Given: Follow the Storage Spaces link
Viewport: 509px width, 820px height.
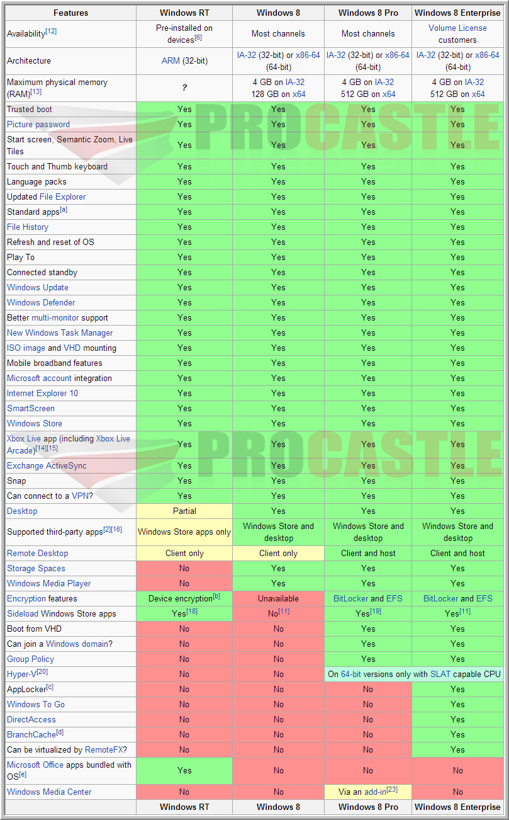Looking at the screenshot, I should 36,569.
